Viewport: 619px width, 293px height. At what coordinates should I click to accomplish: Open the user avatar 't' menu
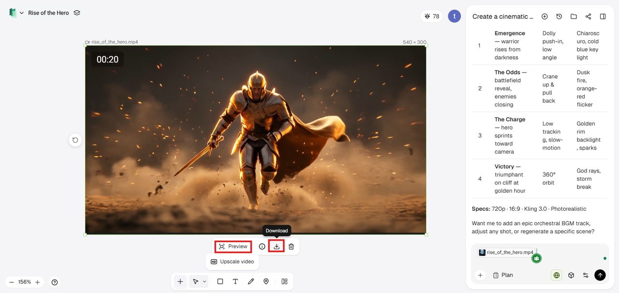[x=454, y=16]
